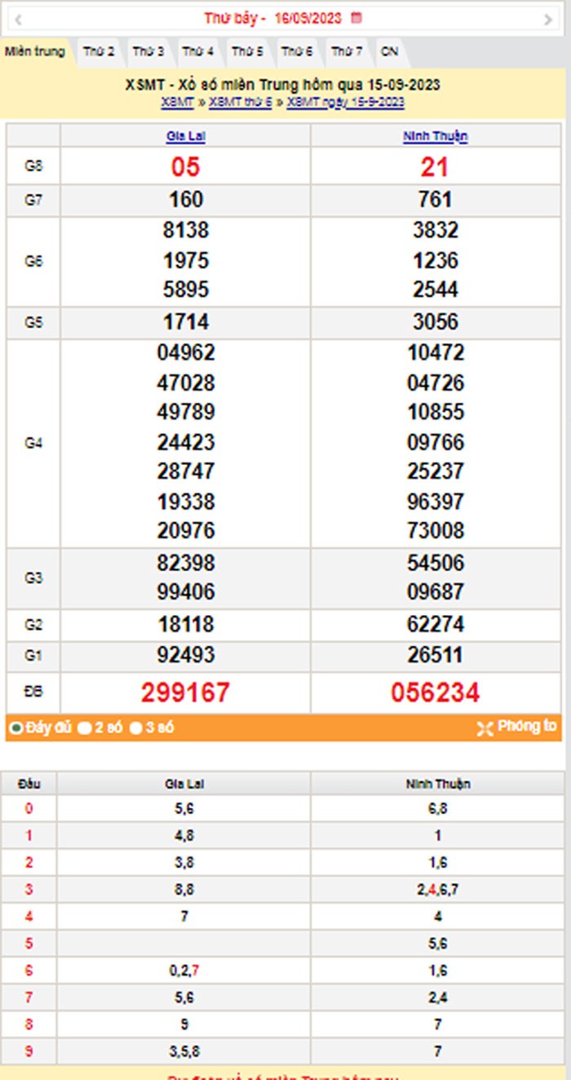The width and height of the screenshot is (571, 1080).
Task: Click Gia Lai G4 number 24423
Action: [x=186, y=443]
